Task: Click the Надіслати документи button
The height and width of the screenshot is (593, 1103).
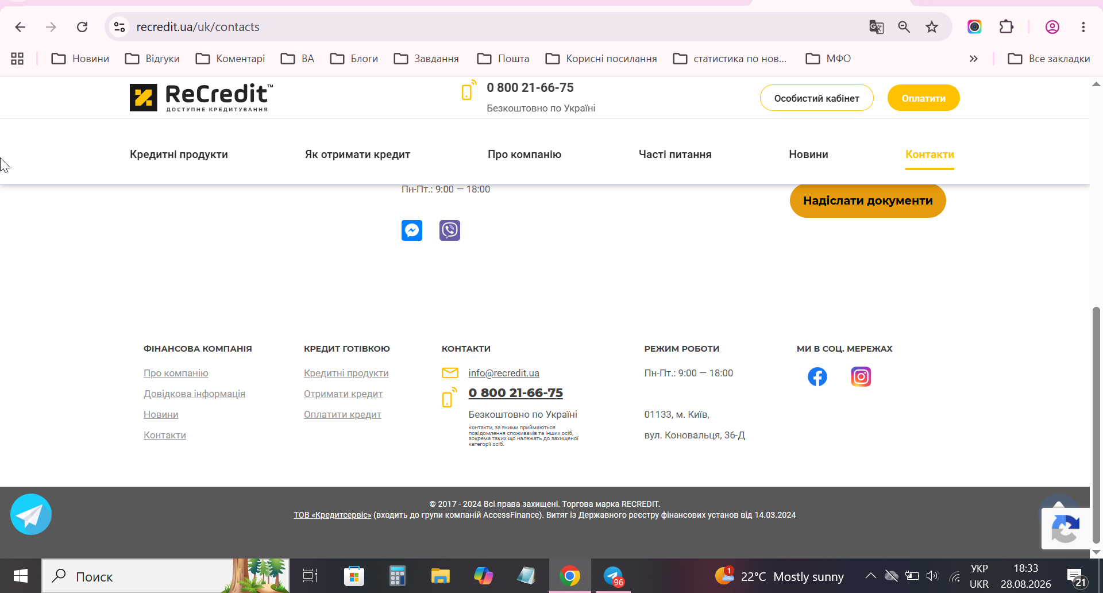Action: pos(868,201)
